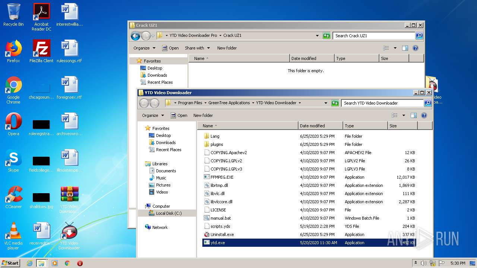
Task: Click the search magnifier in Crack UZ1 window
Action: click(419, 36)
